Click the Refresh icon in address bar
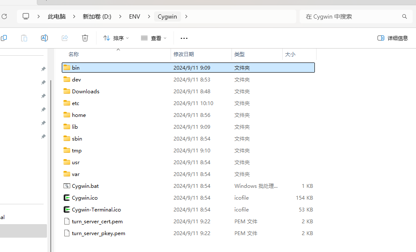Screen dimensions: 416x252 4,16
